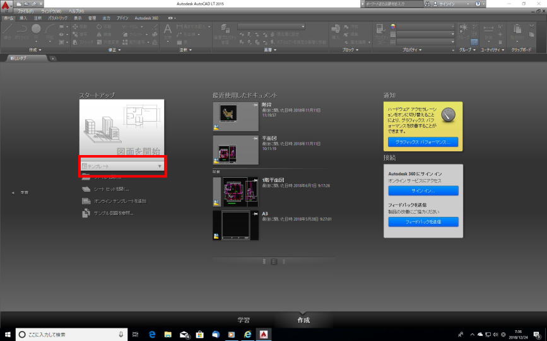
Task: Expand the ユーティリティ panel
Action: (x=493, y=50)
